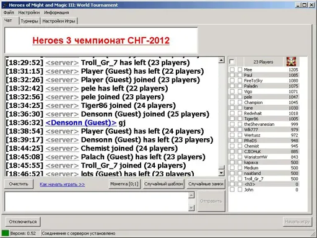Click the Очистить button

tap(19, 184)
